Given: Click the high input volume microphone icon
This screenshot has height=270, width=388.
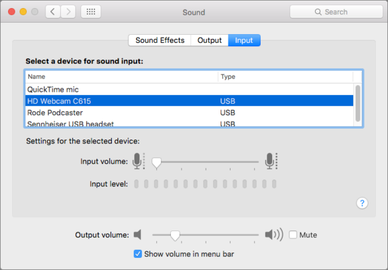Looking at the screenshot, I should pyautogui.click(x=271, y=161).
